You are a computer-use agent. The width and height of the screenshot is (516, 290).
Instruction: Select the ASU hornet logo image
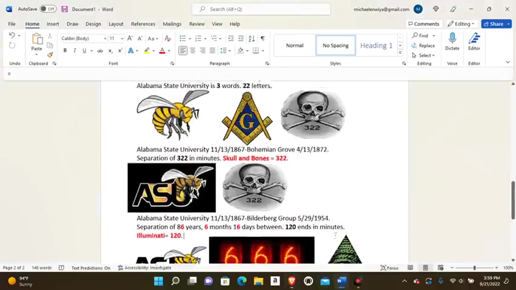171,188
